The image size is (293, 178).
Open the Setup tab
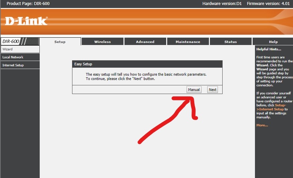coord(60,42)
